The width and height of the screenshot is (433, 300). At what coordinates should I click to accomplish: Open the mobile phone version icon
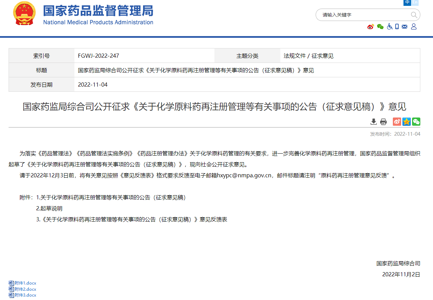[397, 26]
